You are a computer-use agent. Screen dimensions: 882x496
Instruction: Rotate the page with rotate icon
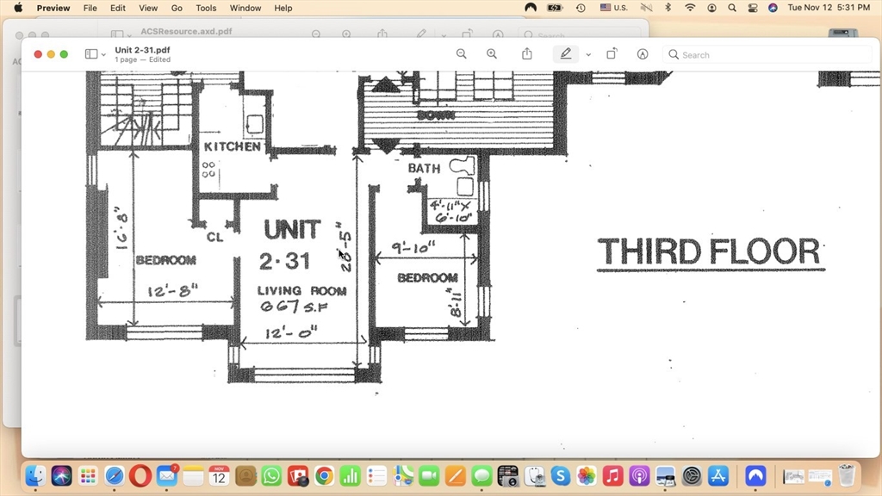click(x=612, y=54)
